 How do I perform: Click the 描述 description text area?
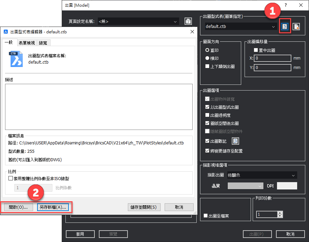tap(99, 107)
